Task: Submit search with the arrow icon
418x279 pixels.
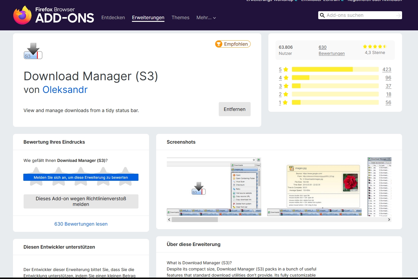Action: click(399, 15)
